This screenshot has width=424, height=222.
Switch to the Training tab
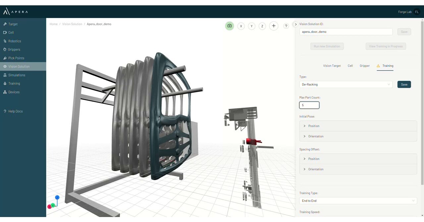388,66
